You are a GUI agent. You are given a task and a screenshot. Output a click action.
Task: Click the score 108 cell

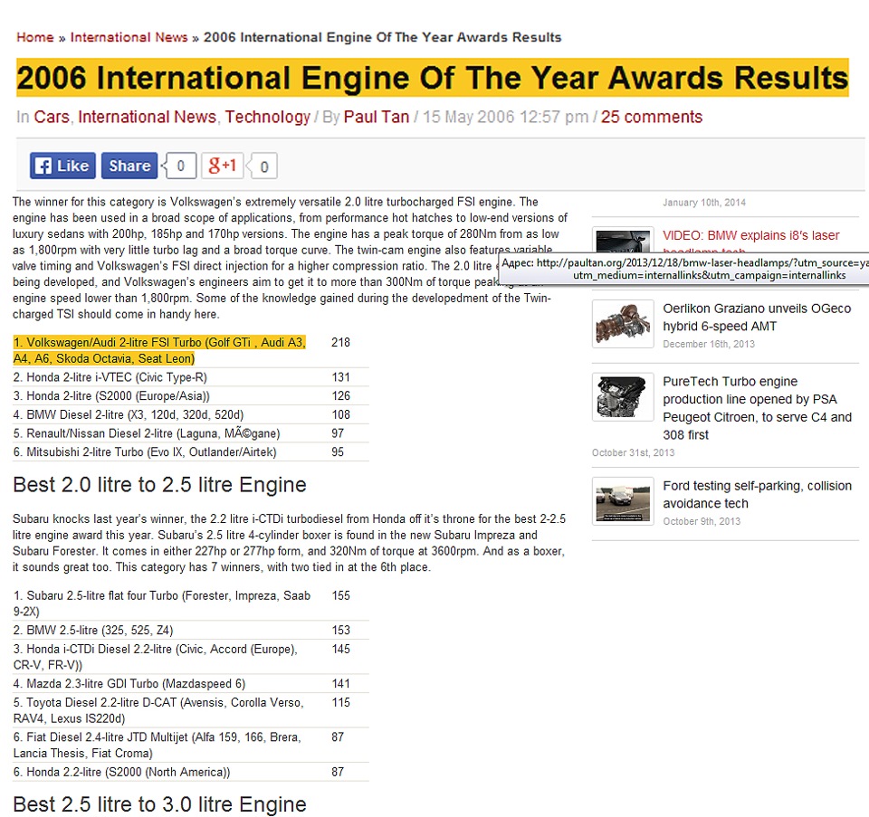pyautogui.click(x=341, y=415)
